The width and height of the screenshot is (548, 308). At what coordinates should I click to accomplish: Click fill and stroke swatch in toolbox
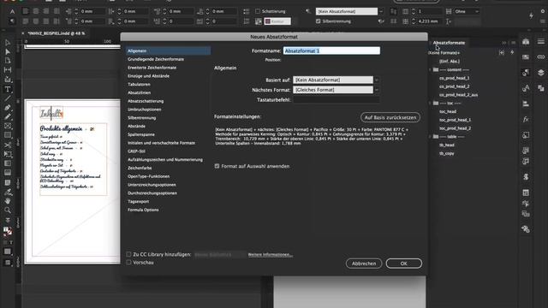pos(8,231)
